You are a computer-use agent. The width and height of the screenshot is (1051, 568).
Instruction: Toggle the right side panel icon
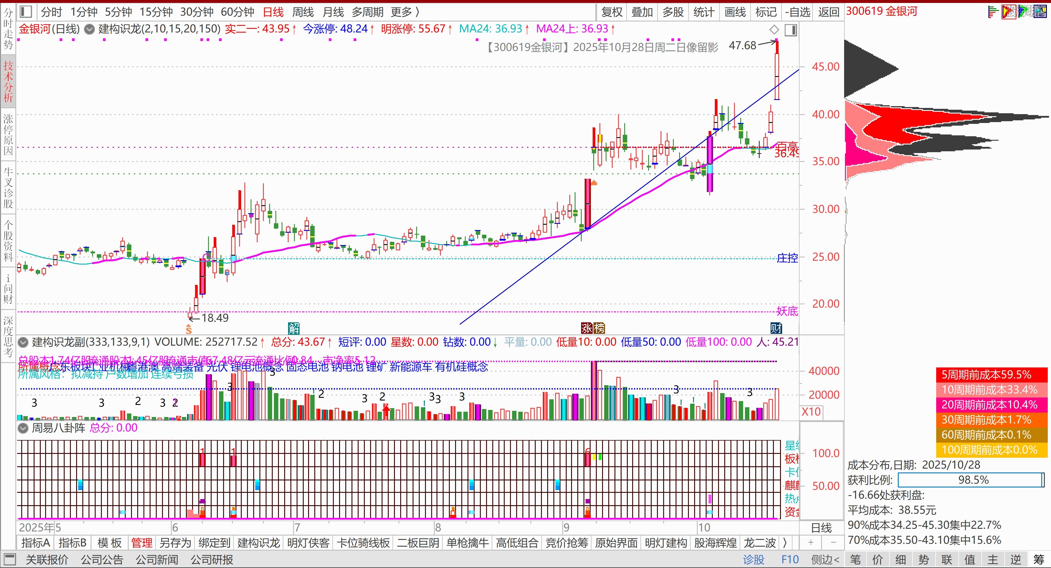791,30
